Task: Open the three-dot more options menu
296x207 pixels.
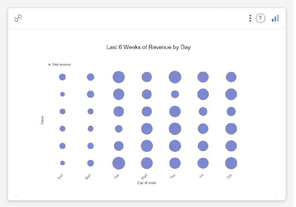Action: [250, 18]
